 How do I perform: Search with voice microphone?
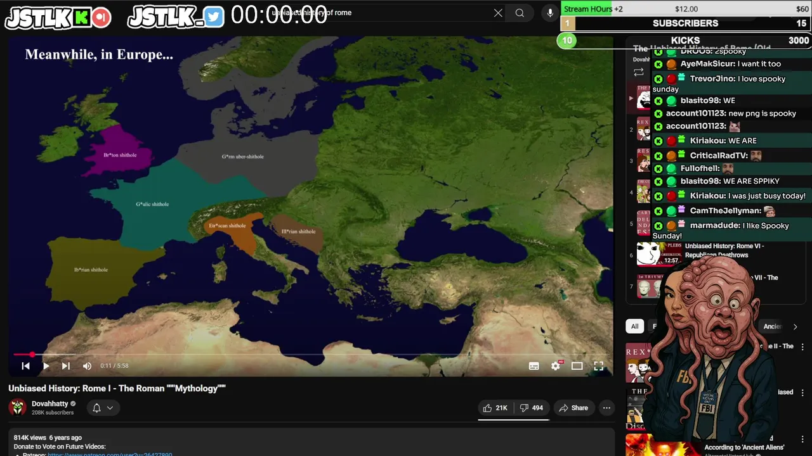tap(550, 13)
